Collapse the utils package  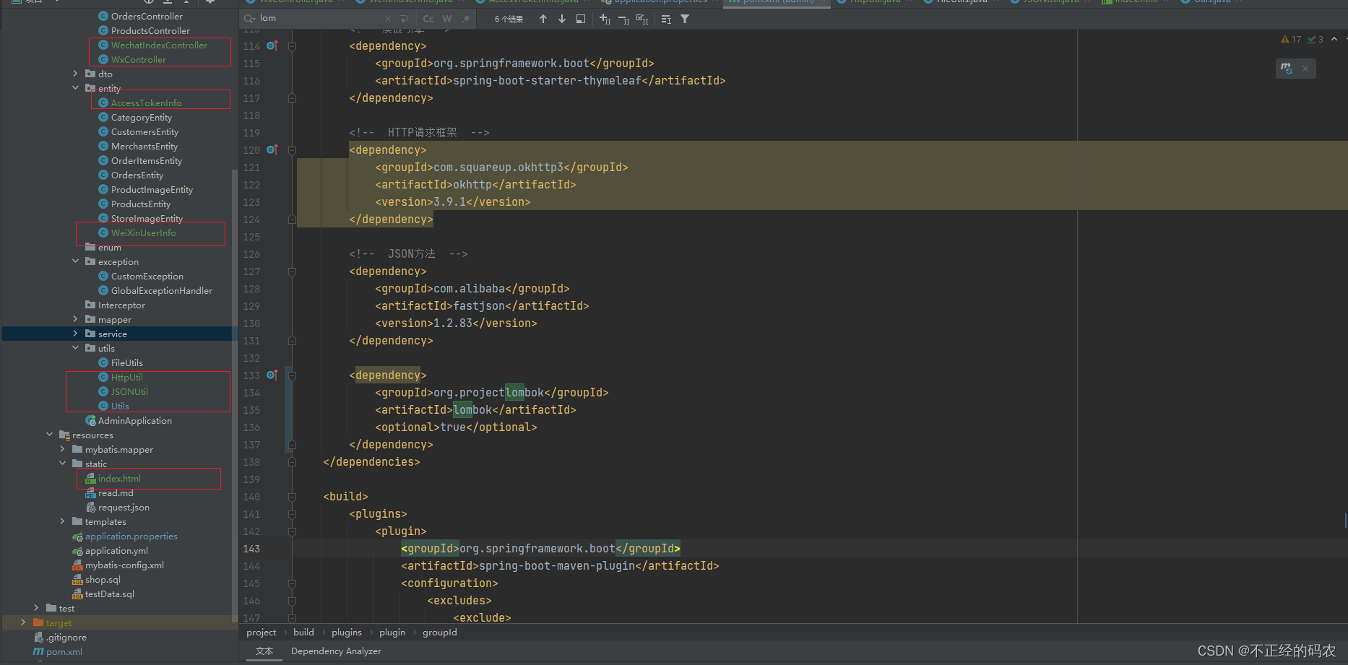point(75,348)
